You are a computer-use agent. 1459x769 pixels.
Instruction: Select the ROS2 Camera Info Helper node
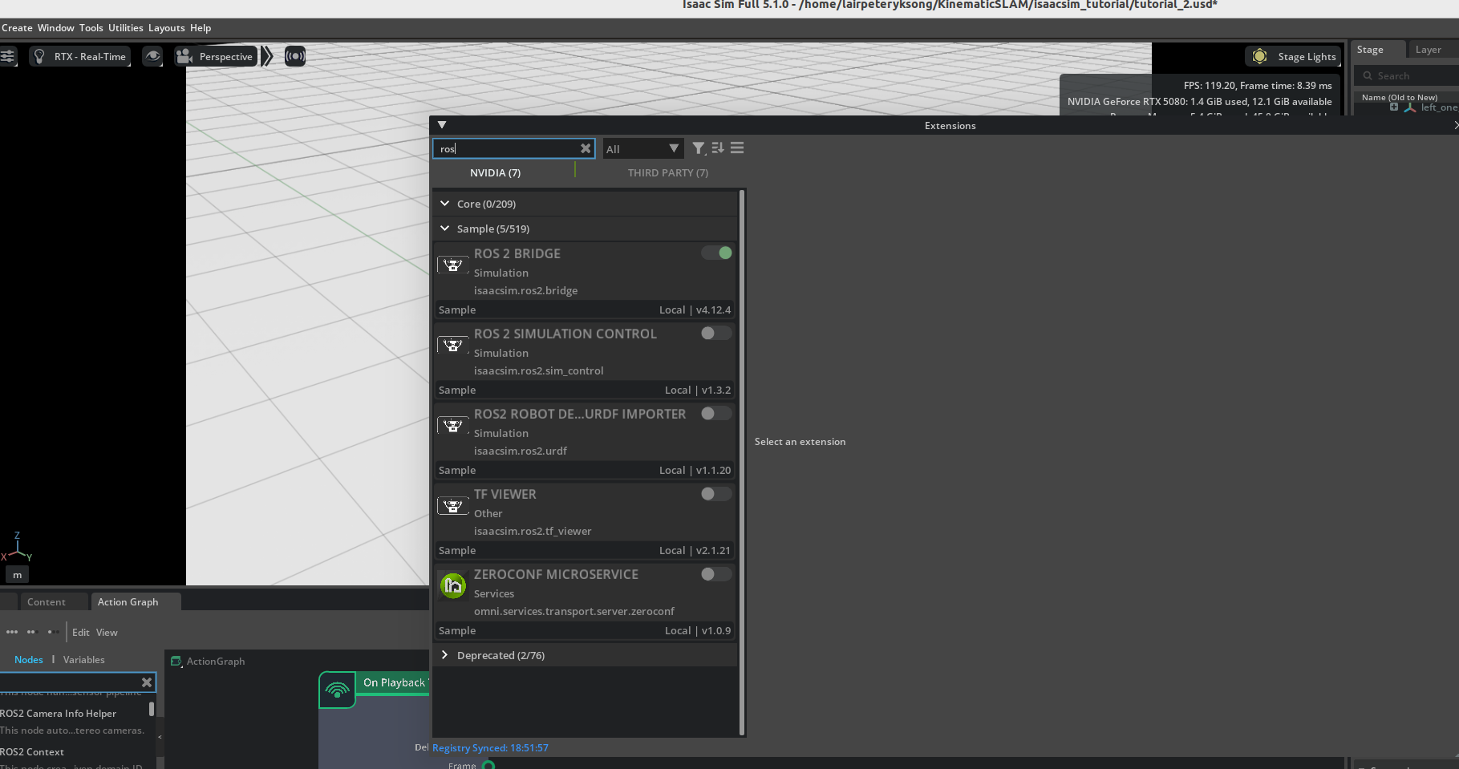(x=58, y=713)
